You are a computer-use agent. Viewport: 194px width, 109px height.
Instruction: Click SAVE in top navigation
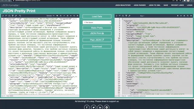(166, 5)
